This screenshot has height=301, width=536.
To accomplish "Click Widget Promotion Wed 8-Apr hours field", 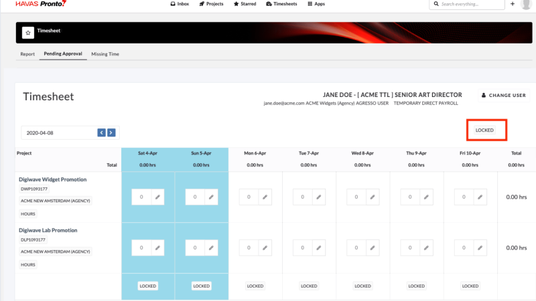I will pyautogui.click(x=356, y=197).
